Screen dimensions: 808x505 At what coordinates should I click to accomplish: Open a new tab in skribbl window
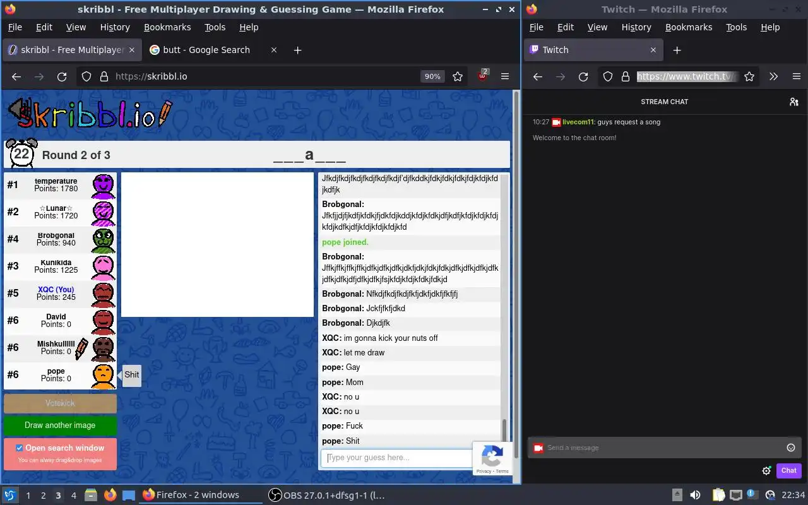click(x=297, y=50)
